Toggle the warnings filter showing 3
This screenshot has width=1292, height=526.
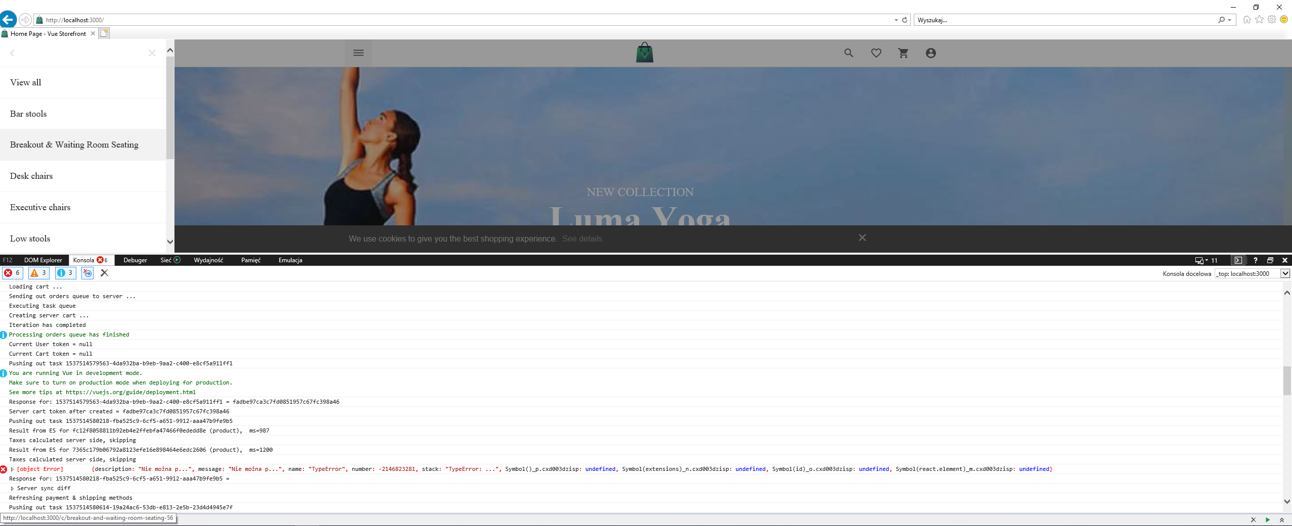(x=39, y=273)
